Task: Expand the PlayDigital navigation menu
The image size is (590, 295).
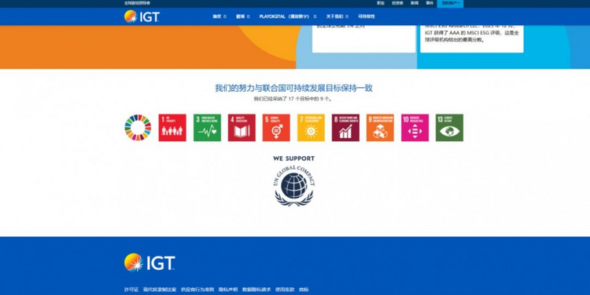Action: 287,16
